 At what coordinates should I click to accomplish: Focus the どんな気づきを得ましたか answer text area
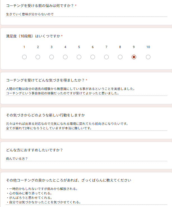click(x=87, y=91)
